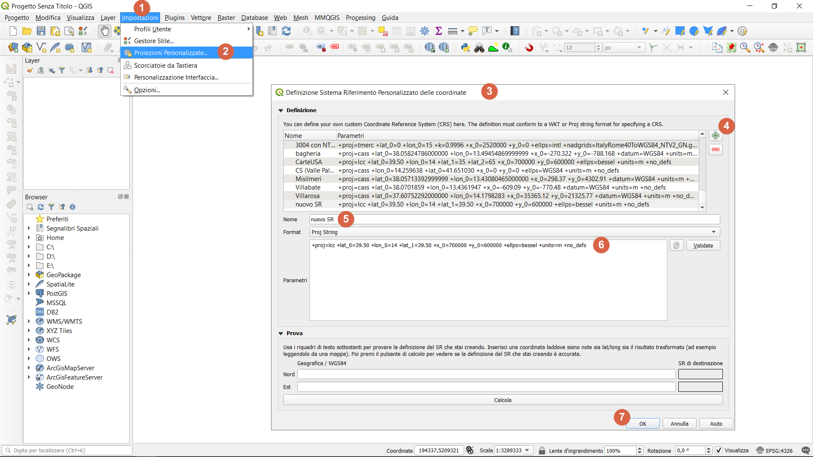Collapse the Definizione section
The width and height of the screenshot is (813, 457).
click(281, 110)
